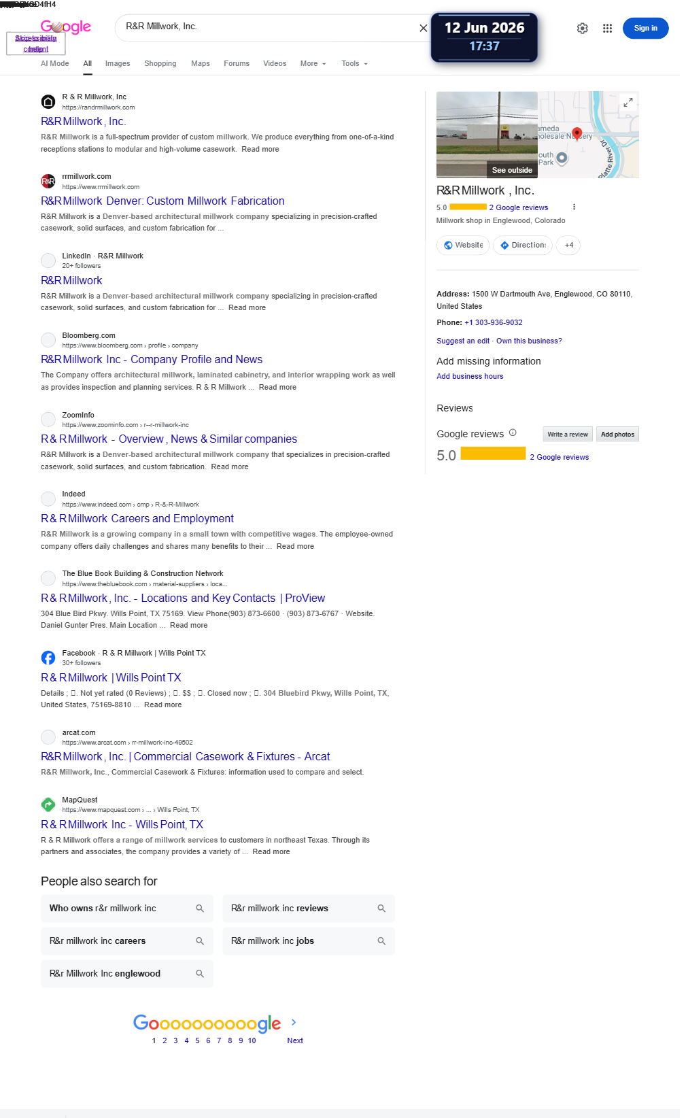Open the Google apps grid icon
The width and height of the screenshot is (688, 1118).
608,28
